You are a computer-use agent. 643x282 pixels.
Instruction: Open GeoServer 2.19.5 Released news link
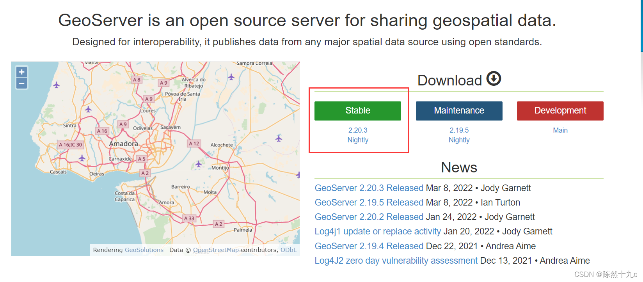point(369,202)
